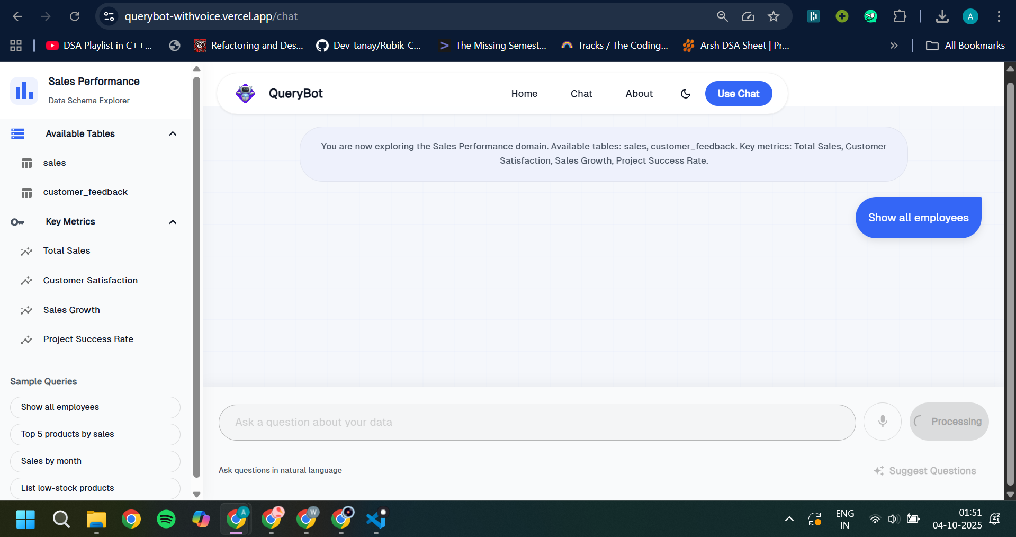Click the zoom magnifier icon in address bar
The width and height of the screenshot is (1016, 537).
(x=722, y=16)
